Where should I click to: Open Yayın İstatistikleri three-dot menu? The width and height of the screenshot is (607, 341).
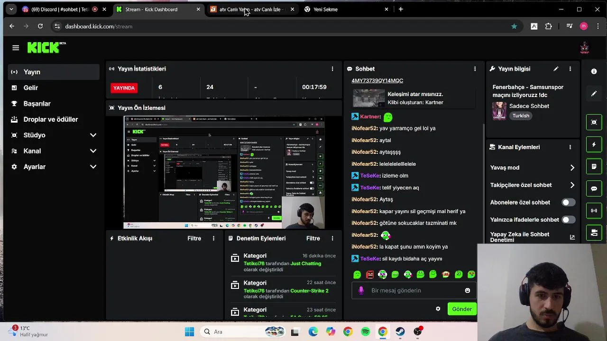(x=332, y=69)
